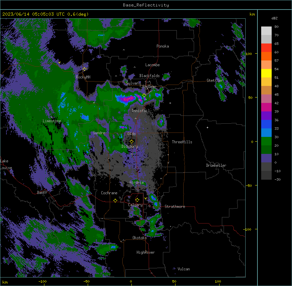Select the purple 36-39 dBZ legend swatch
This screenshot has height=286, width=292.
[x=266, y=116]
